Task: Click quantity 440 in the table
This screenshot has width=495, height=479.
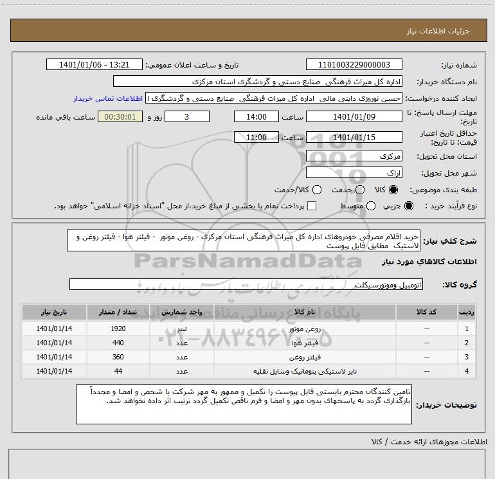Action: pyautogui.click(x=118, y=343)
